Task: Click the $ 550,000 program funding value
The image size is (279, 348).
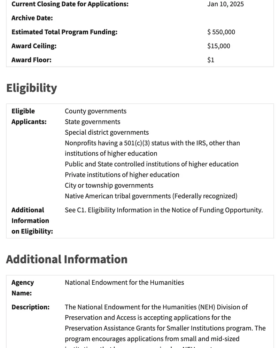Action: (221, 32)
